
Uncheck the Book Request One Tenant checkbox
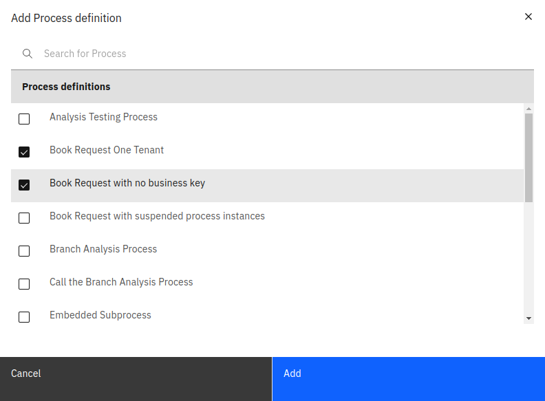click(x=24, y=152)
